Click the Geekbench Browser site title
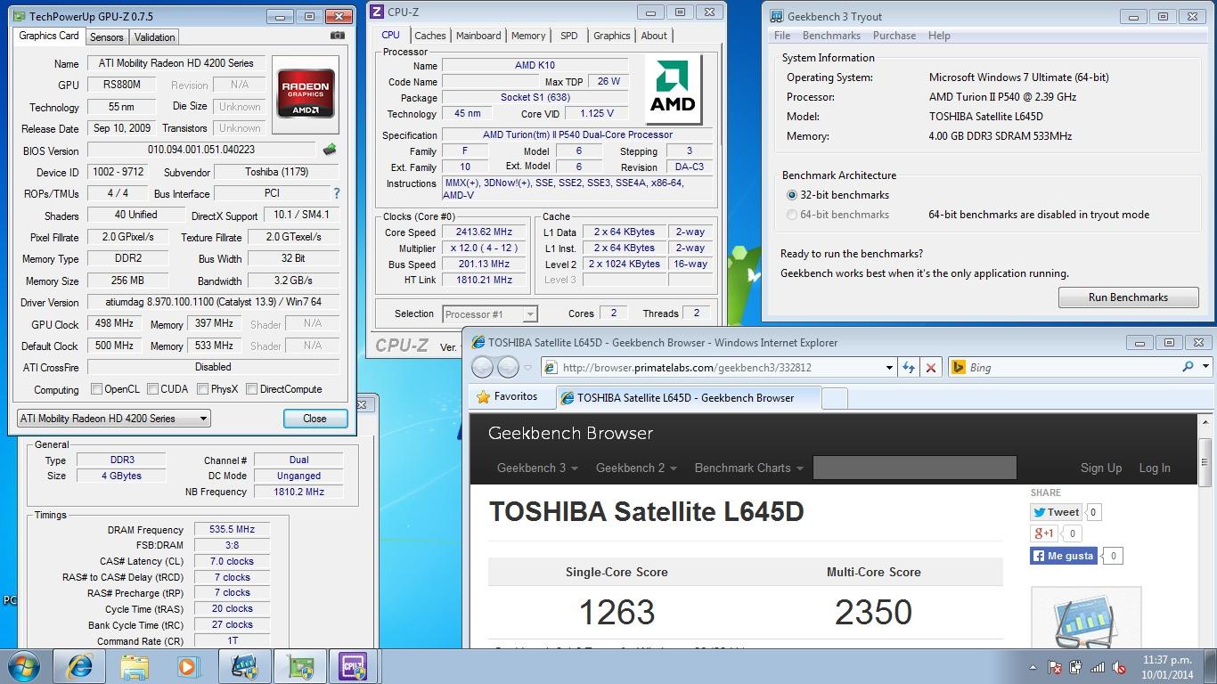The image size is (1217, 684). (570, 434)
